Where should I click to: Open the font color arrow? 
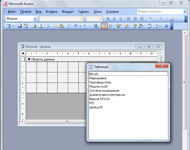[165, 19]
